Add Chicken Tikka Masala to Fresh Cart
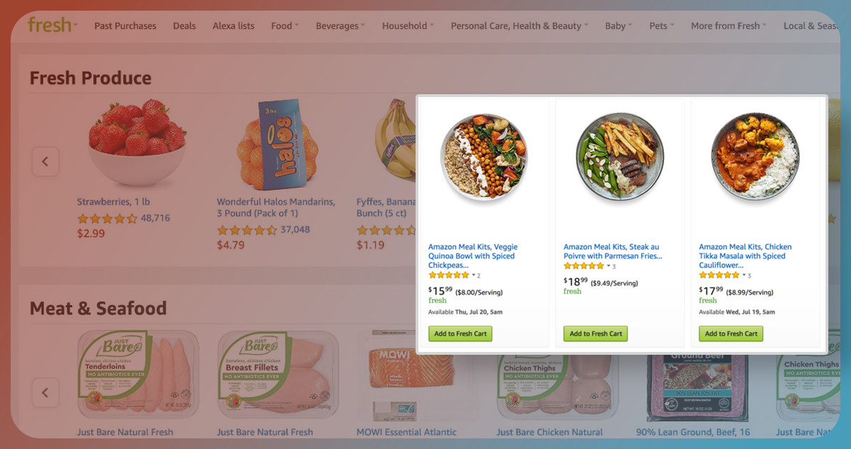 731,334
